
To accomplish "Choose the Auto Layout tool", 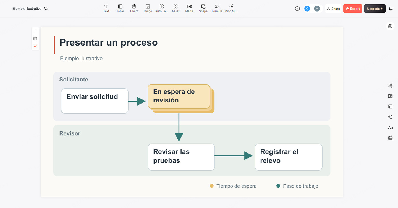I will pos(162,8).
